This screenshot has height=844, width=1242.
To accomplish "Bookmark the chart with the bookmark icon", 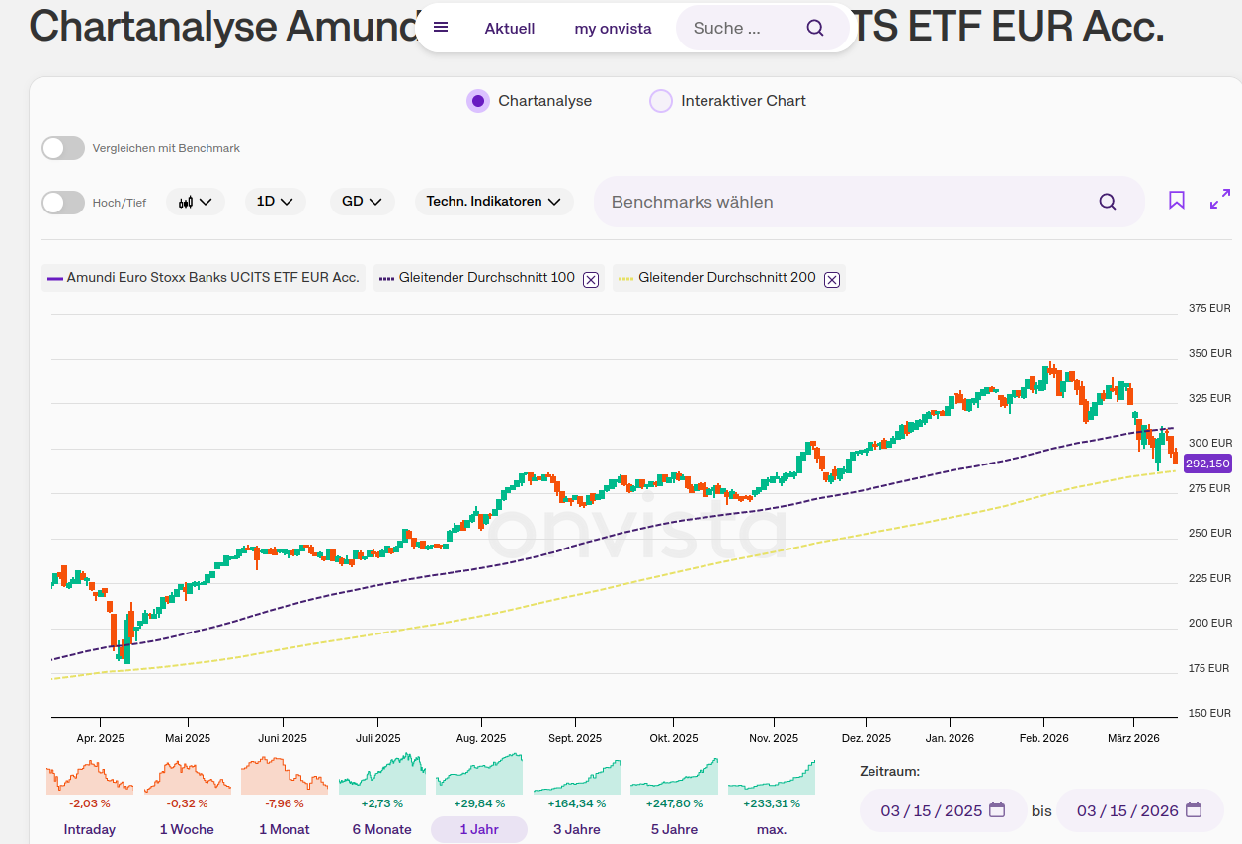I will [x=1177, y=200].
